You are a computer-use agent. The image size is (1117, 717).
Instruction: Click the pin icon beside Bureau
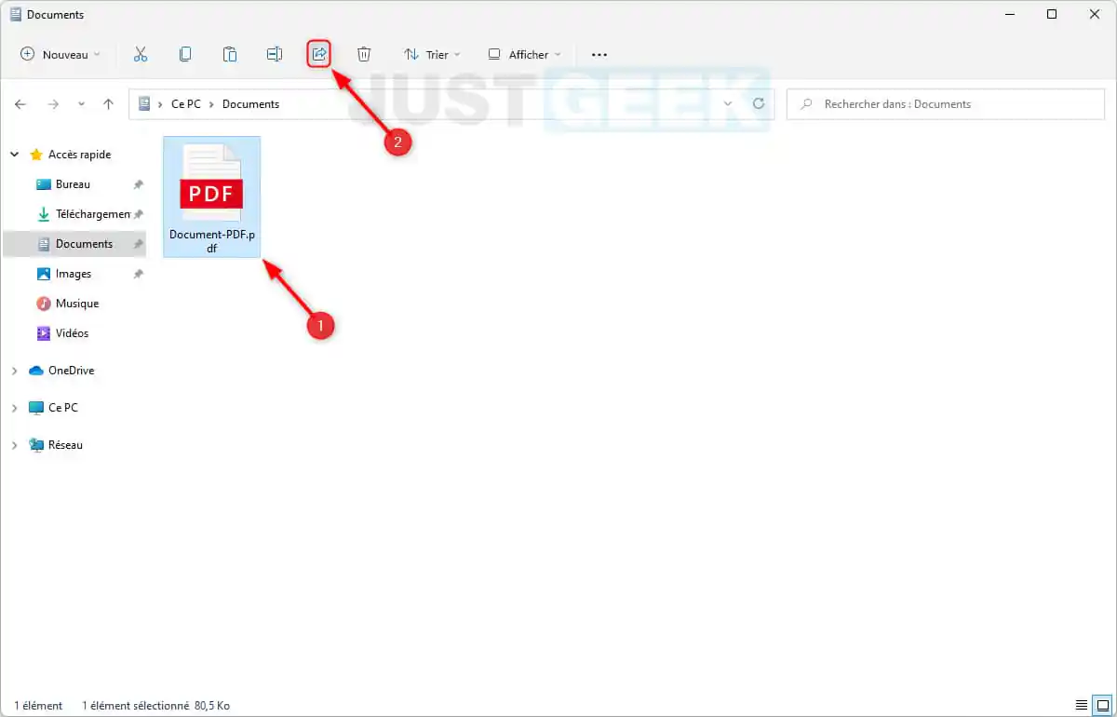click(x=138, y=184)
